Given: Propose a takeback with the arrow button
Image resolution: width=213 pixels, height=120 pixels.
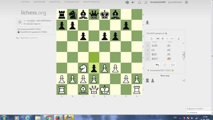Looking at the screenshot, I should click(x=157, y=65).
